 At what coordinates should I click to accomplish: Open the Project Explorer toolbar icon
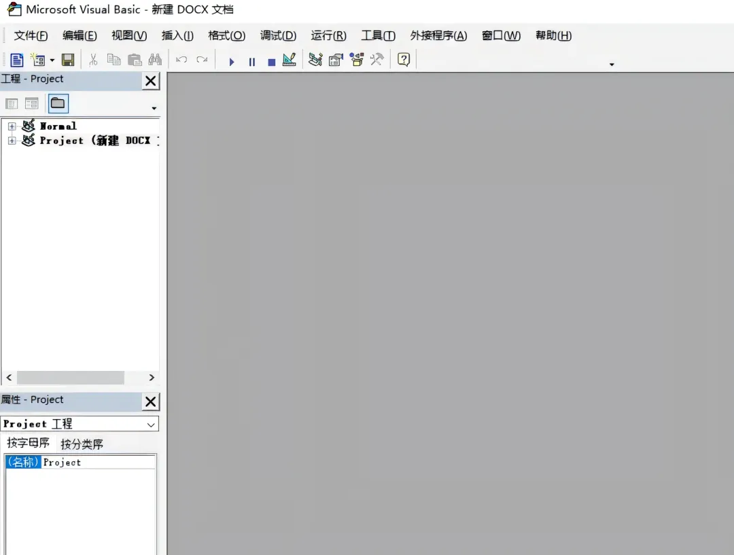[315, 60]
